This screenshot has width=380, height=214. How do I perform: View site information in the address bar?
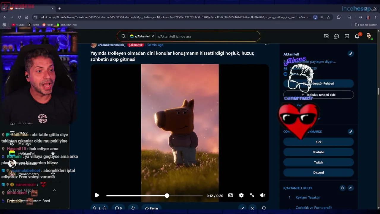pyautogui.click(x=36, y=17)
